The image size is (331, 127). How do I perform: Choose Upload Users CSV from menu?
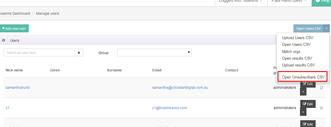(297, 38)
